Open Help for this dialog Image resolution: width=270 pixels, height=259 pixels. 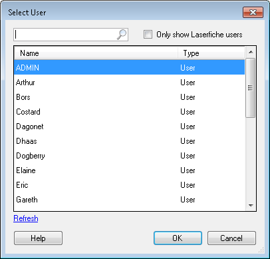pyautogui.click(x=38, y=238)
